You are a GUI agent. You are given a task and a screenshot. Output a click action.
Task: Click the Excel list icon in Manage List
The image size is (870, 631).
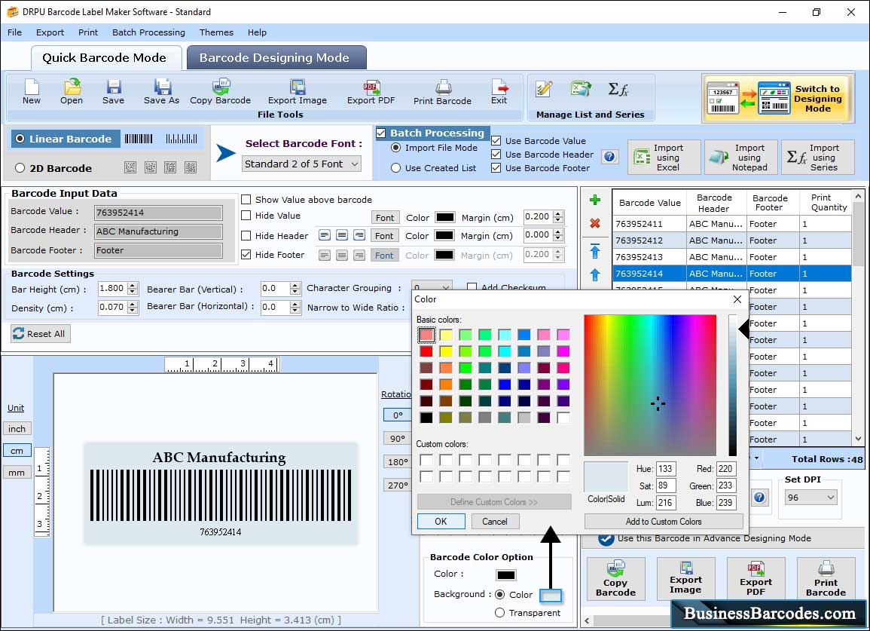[581, 89]
